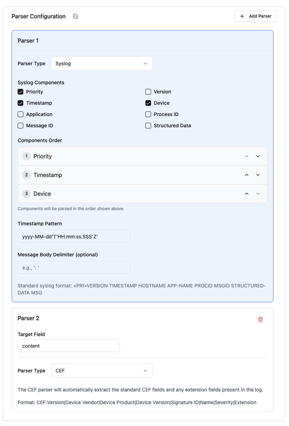
Task: Click the Timestamp Pattern input field
Action: (74, 237)
